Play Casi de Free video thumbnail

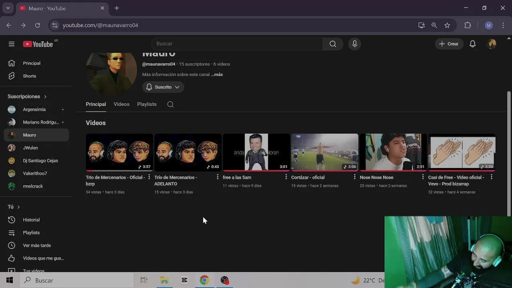tap(462, 152)
